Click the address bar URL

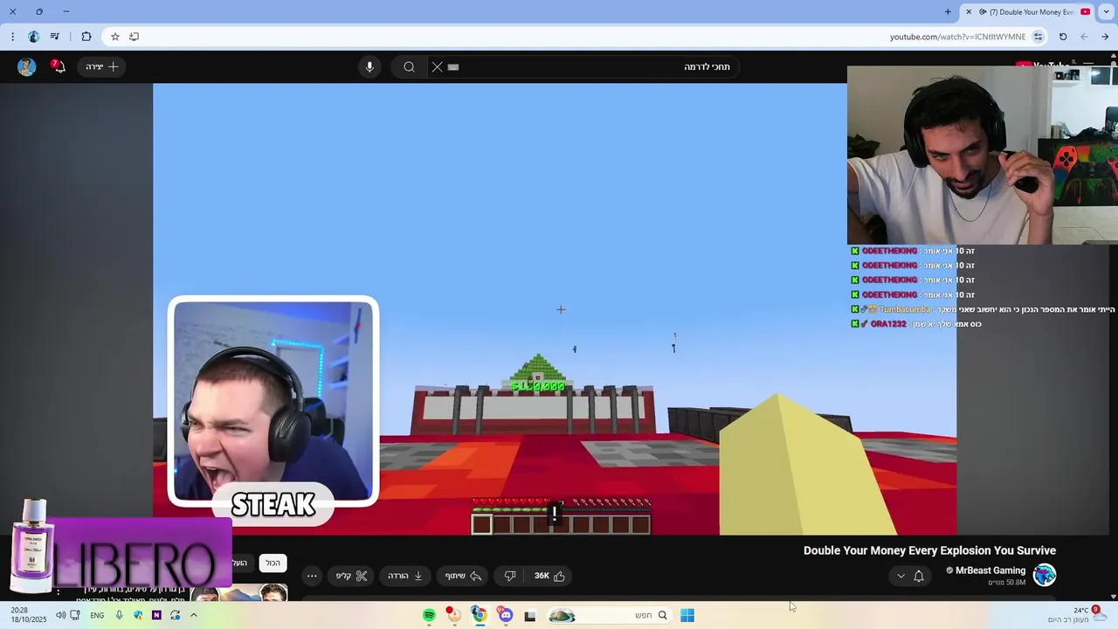(x=957, y=37)
